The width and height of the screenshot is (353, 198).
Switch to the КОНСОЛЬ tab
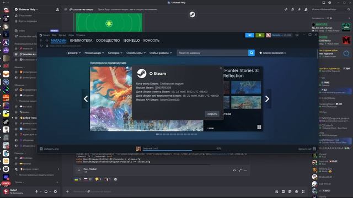click(151, 40)
